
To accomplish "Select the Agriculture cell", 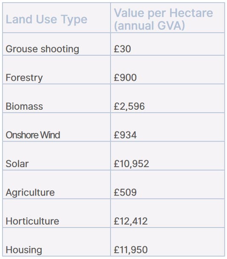I will [30, 193].
